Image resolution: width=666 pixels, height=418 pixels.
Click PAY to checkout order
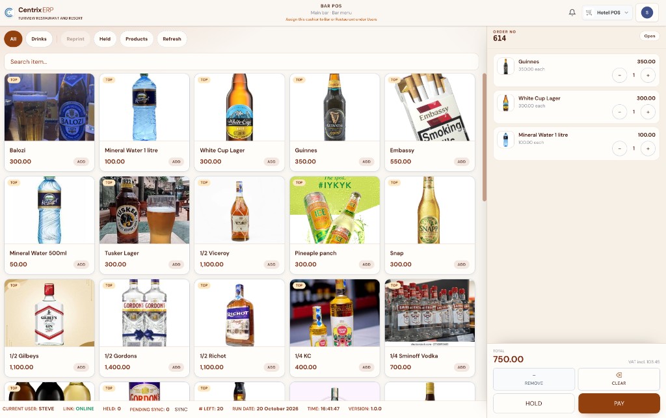[619, 403]
